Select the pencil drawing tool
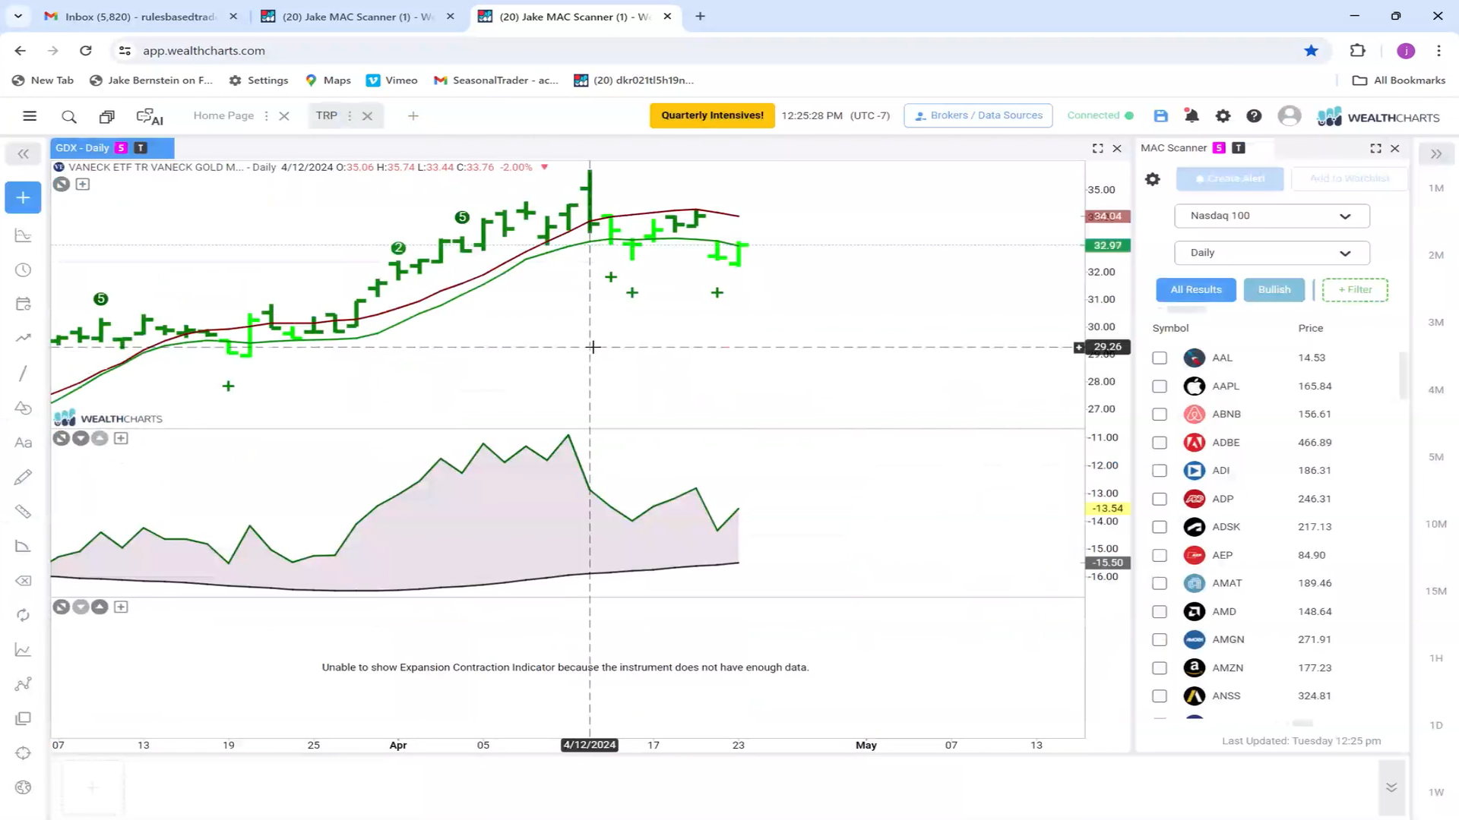1459x820 pixels. [23, 477]
